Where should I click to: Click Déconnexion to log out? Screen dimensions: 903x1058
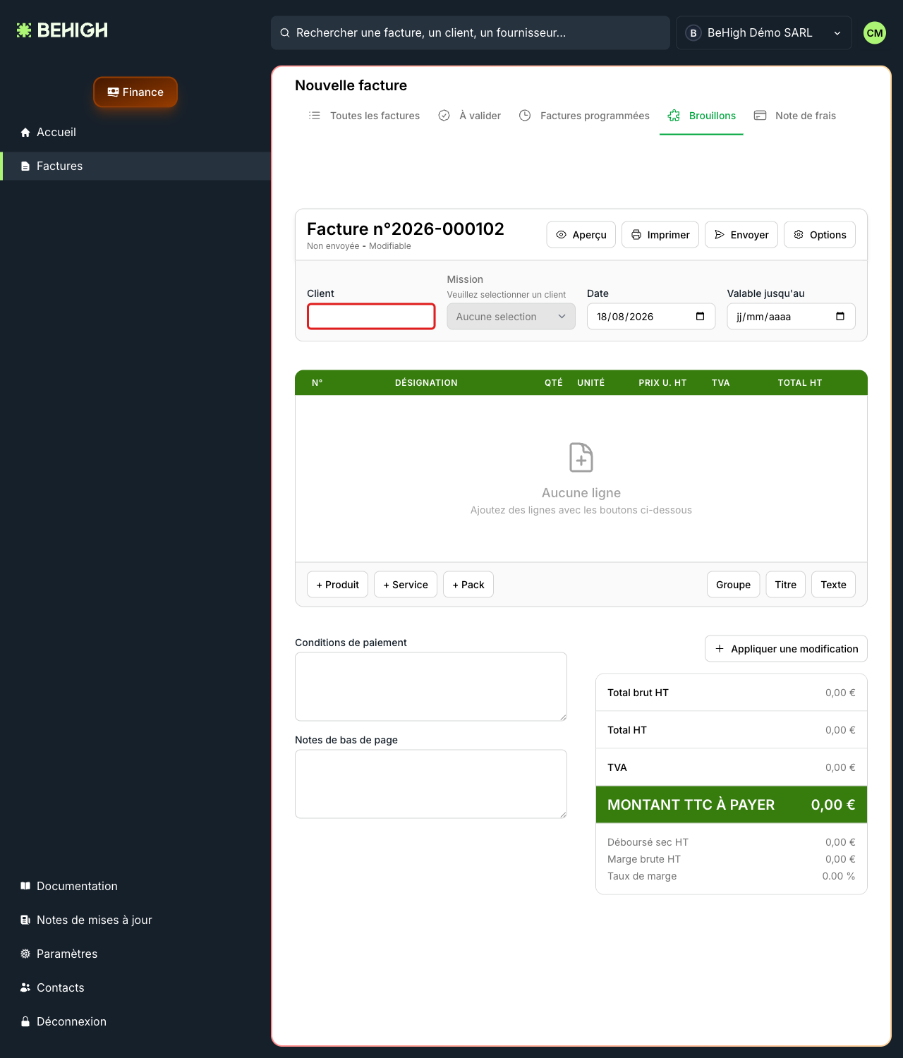[135, 1021]
